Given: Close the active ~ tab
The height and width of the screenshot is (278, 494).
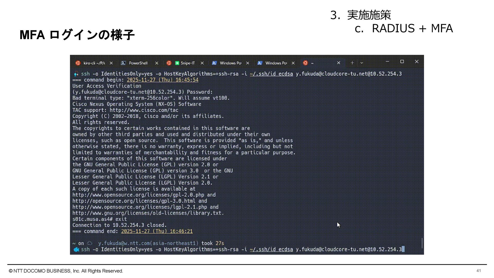Looking at the screenshot, I should [339, 63].
